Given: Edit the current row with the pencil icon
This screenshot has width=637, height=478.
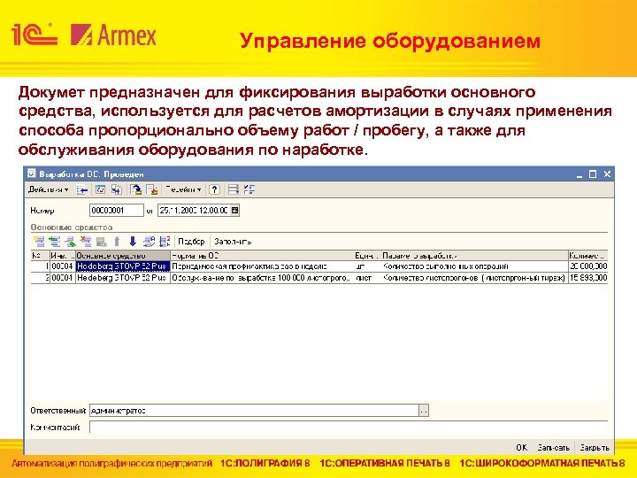Looking at the screenshot, I should 70,242.
